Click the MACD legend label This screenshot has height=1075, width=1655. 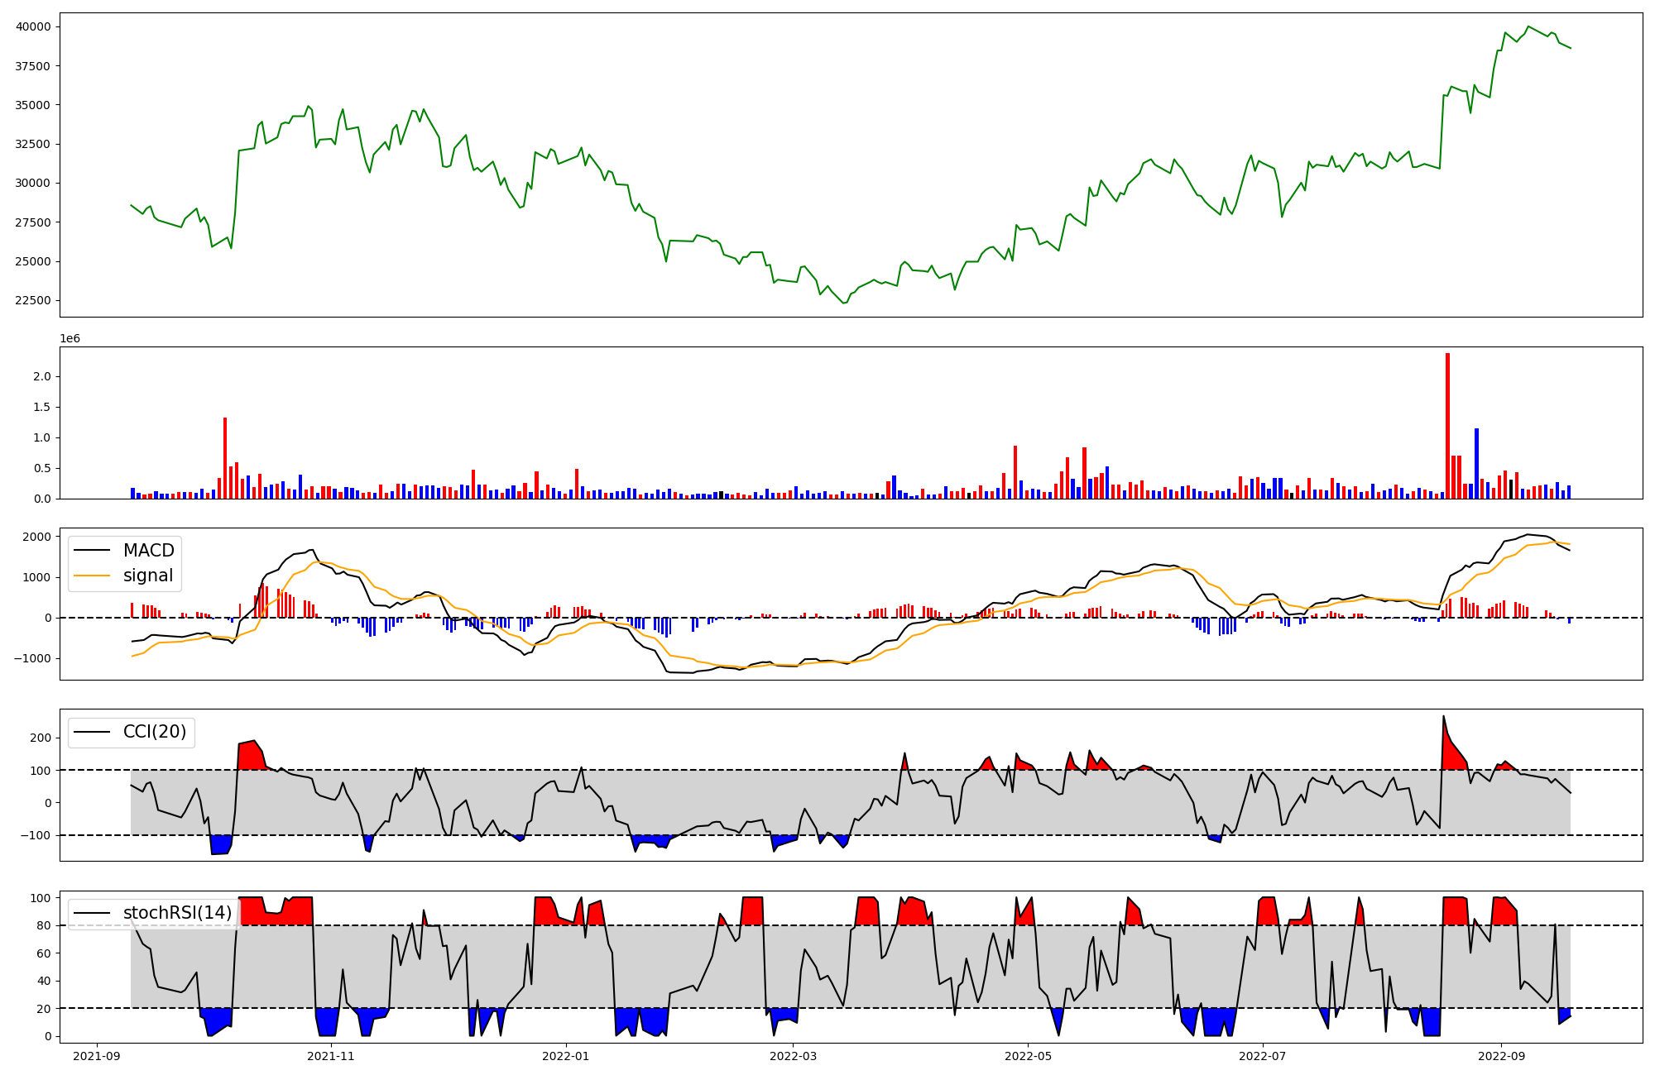point(148,551)
